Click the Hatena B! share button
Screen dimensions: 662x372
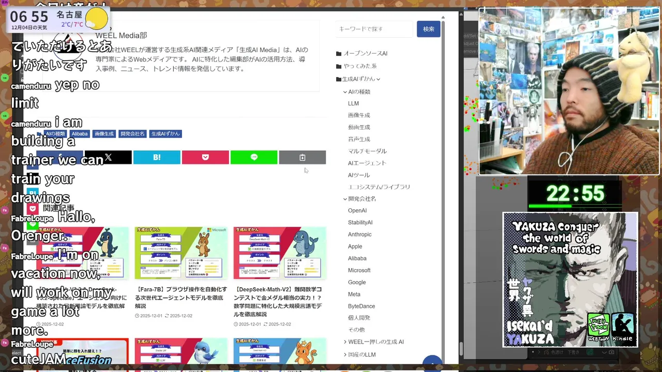pyautogui.click(x=157, y=158)
